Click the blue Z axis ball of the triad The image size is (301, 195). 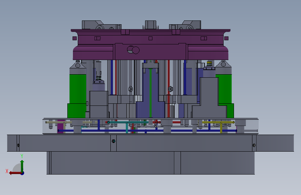pos(23,173)
